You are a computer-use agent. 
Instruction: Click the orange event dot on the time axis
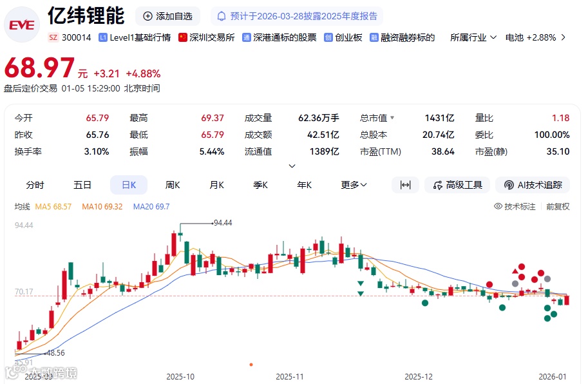(251, 365)
